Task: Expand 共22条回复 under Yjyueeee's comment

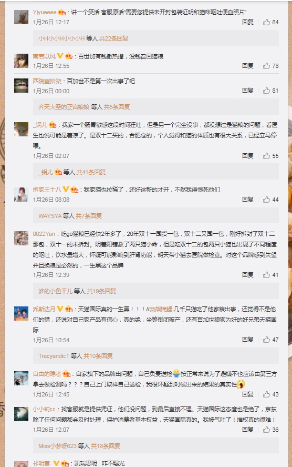Action: click(x=114, y=38)
